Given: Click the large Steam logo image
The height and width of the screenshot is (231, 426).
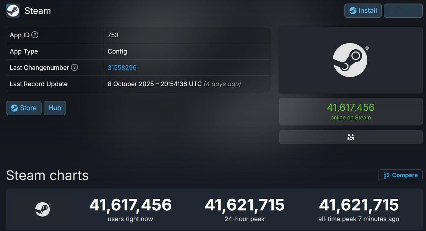Looking at the screenshot, I should click(x=350, y=60).
